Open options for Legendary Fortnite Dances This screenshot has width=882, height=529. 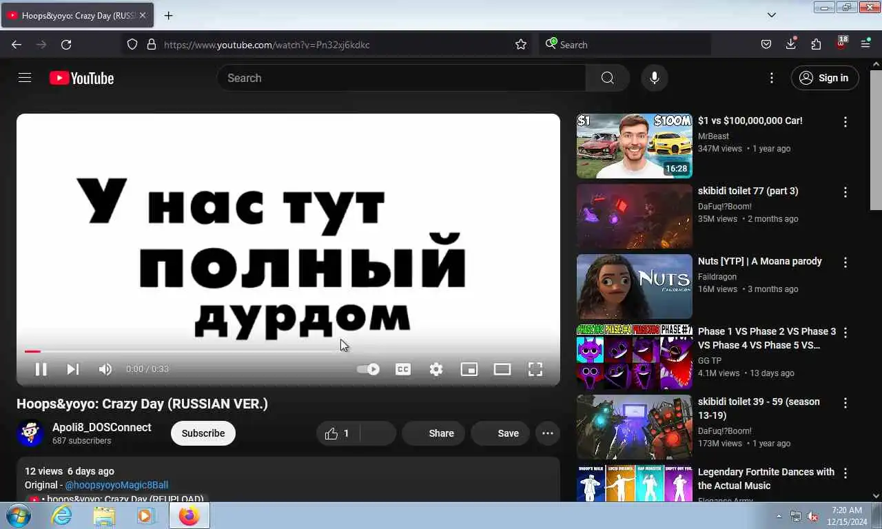pos(845,473)
